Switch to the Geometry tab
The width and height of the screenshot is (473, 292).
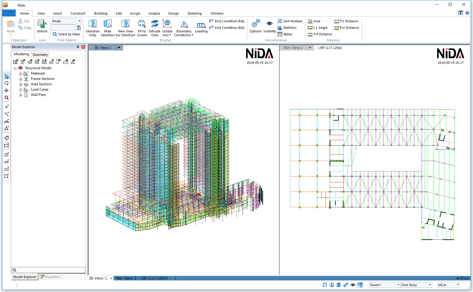[x=40, y=55]
